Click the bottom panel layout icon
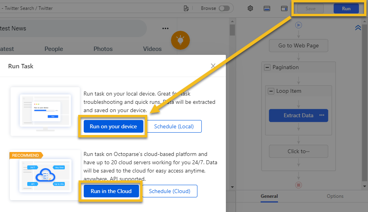 pos(267,8)
